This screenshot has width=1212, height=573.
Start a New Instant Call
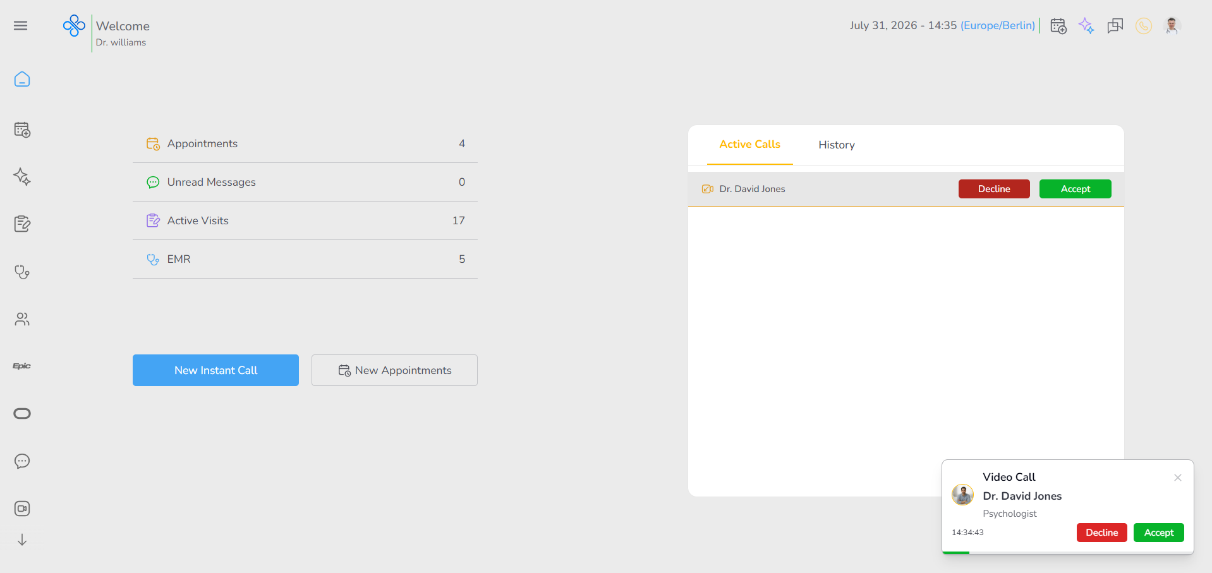tap(215, 370)
